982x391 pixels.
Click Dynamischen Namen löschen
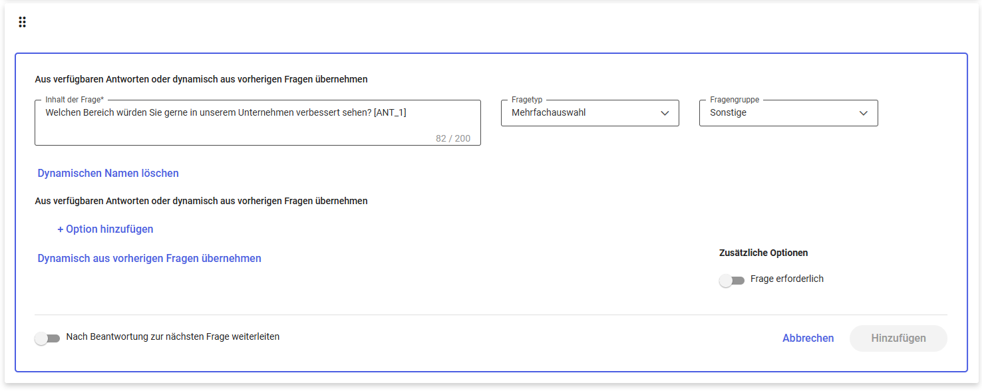click(x=108, y=173)
